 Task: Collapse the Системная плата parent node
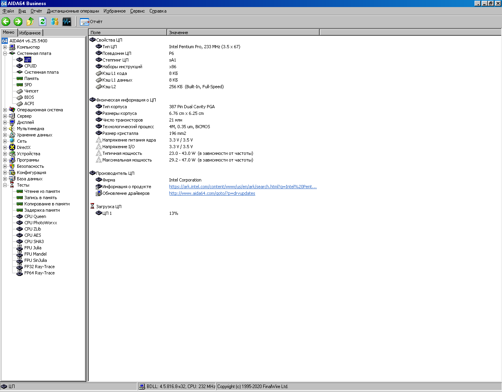(x=5, y=53)
